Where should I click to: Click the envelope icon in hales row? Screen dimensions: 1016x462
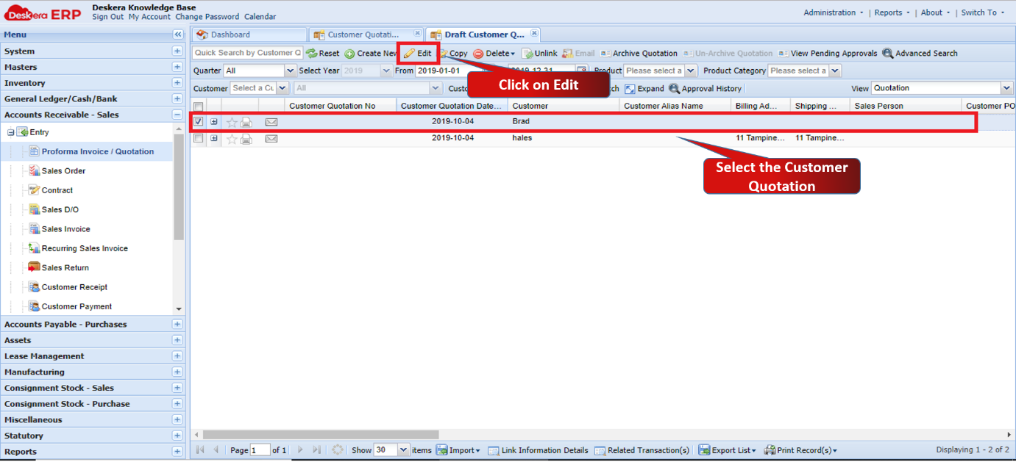pyautogui.click(x=271, y=138)
